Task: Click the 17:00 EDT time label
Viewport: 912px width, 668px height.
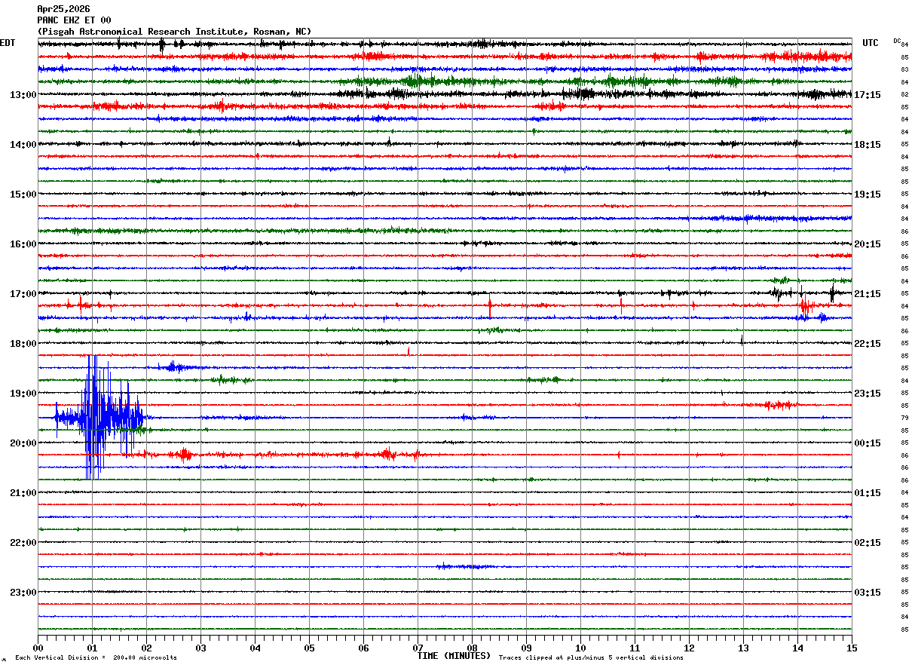Action: (x=23, y=294)
